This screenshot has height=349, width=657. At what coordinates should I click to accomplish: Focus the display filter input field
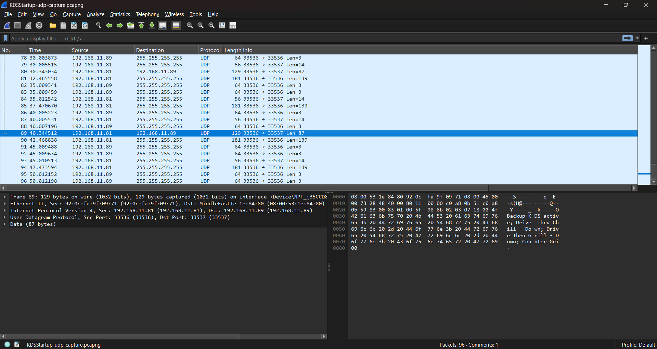pos(315,38)
